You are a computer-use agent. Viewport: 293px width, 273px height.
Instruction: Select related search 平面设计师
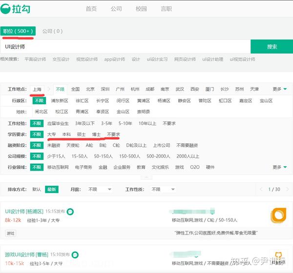pos(35,59)
